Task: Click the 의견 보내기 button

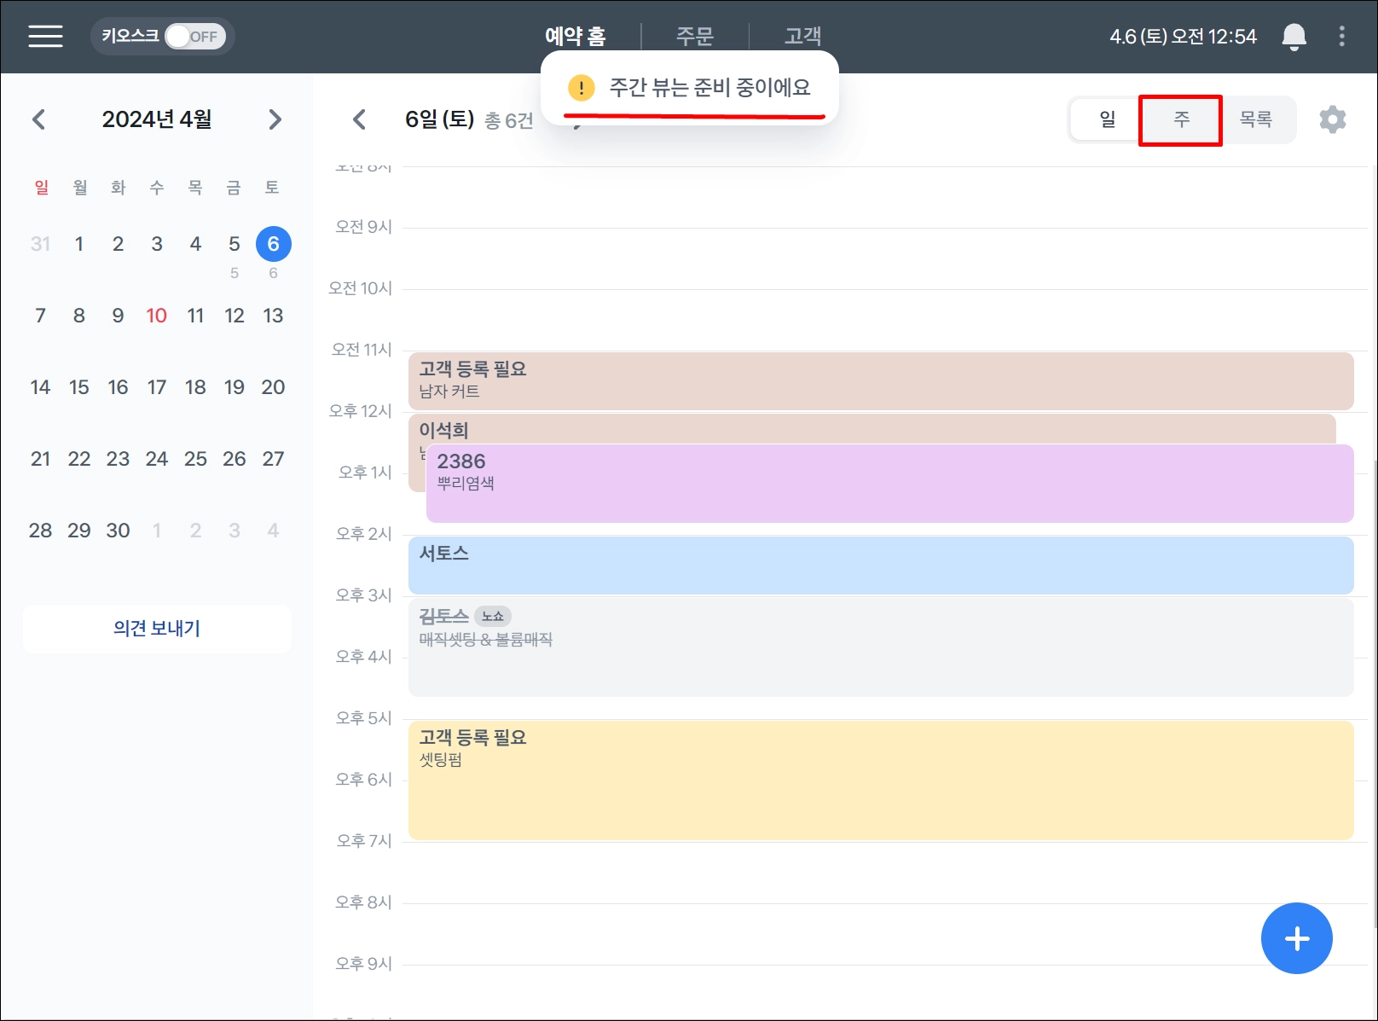Action: tap(157, 629)
